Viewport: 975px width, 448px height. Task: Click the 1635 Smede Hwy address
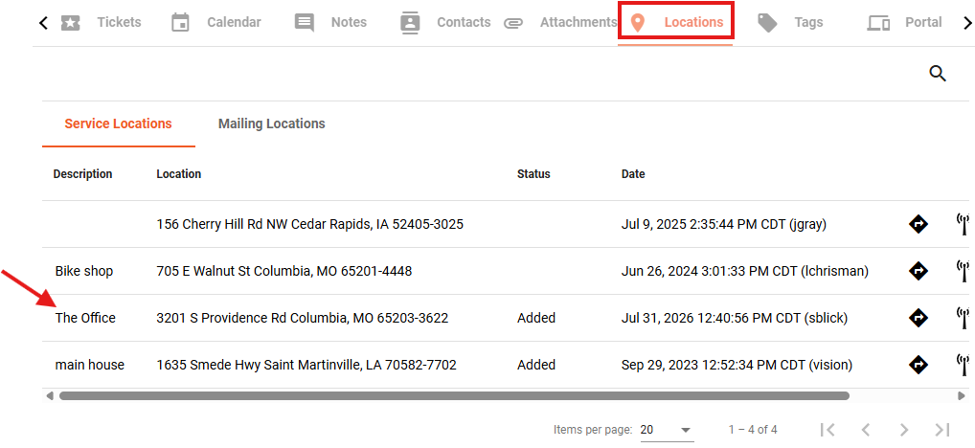coord(306,365)
